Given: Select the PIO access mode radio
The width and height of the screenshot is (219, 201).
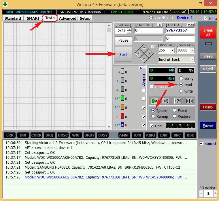Looking at the screenshot, I should pyautogui.click(x=164, y=18).
